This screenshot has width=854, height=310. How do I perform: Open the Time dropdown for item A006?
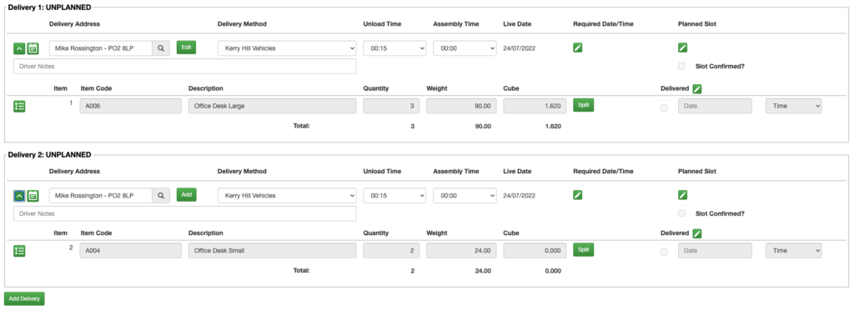coord(794,106)
